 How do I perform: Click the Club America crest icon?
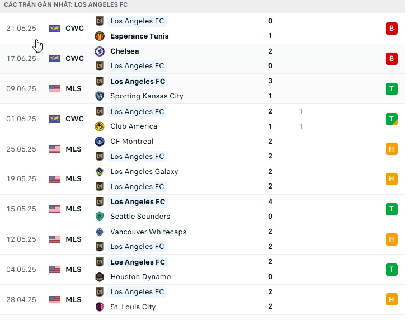pos(100,126)
